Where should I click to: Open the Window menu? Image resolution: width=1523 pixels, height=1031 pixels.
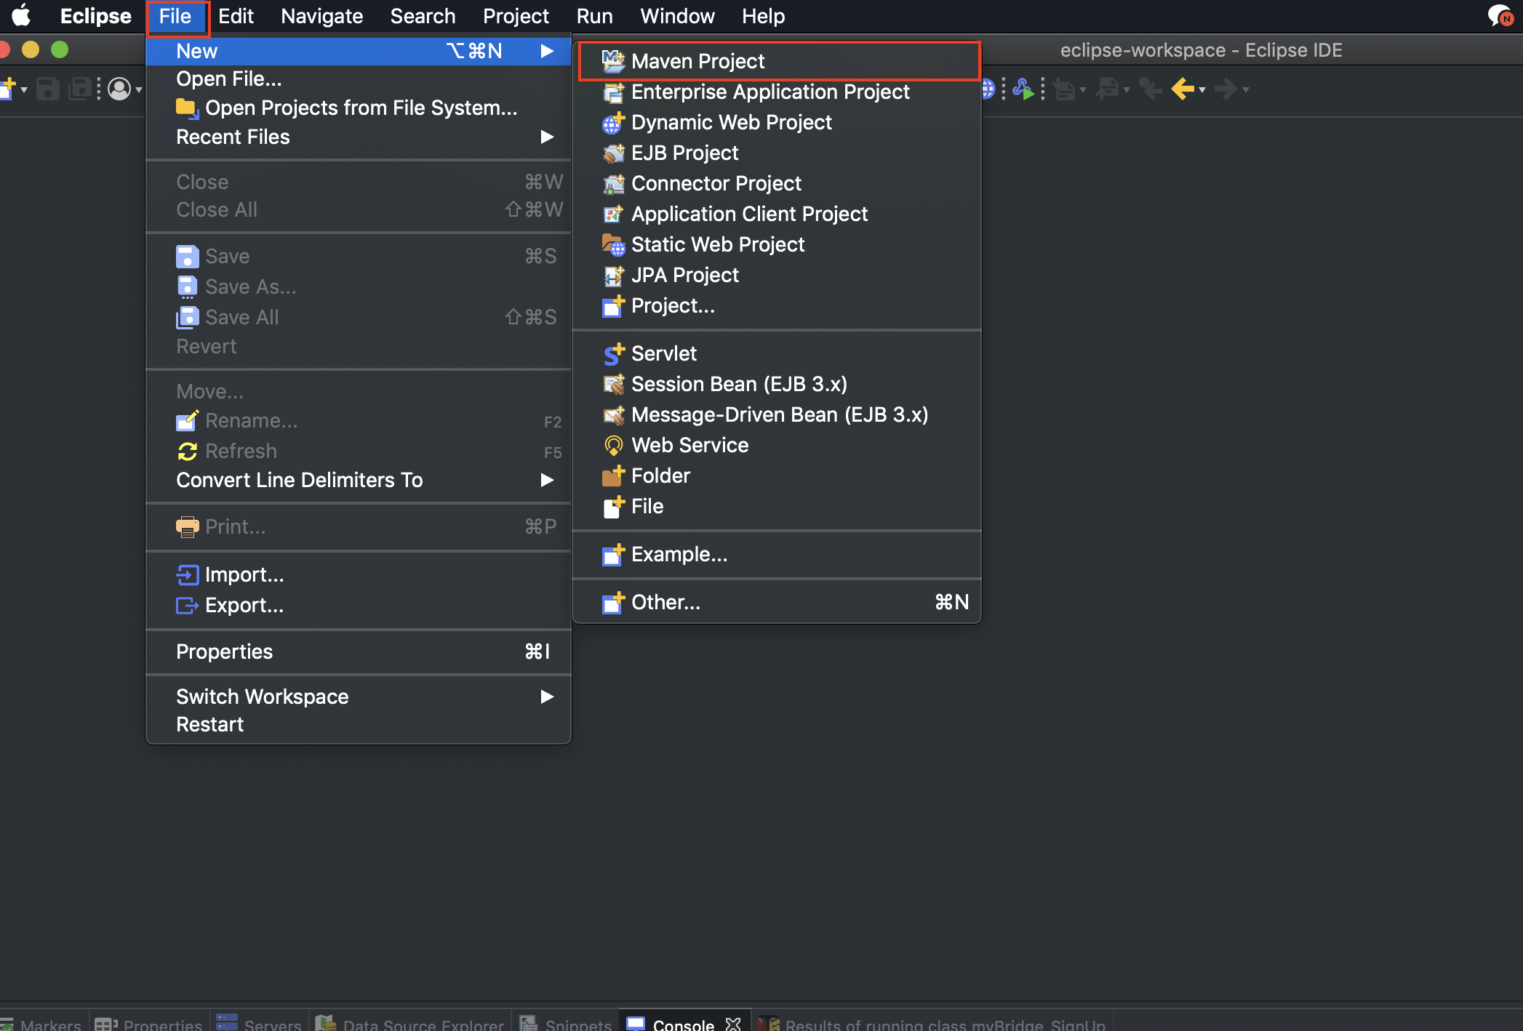(x=677, y=16)
